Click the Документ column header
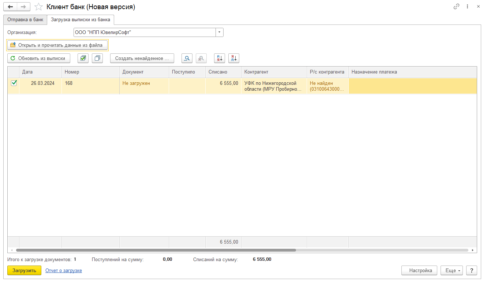 tap(144, 72)
